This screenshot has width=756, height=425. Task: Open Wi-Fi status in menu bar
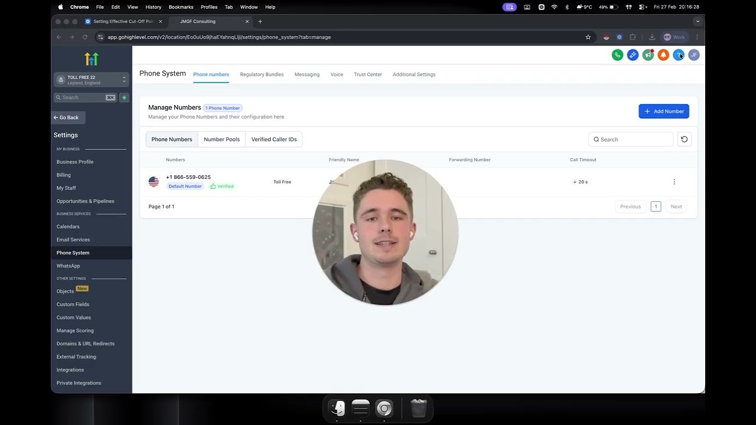pos(554,7)
